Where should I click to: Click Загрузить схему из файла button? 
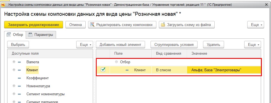click(x=187, y=25)
